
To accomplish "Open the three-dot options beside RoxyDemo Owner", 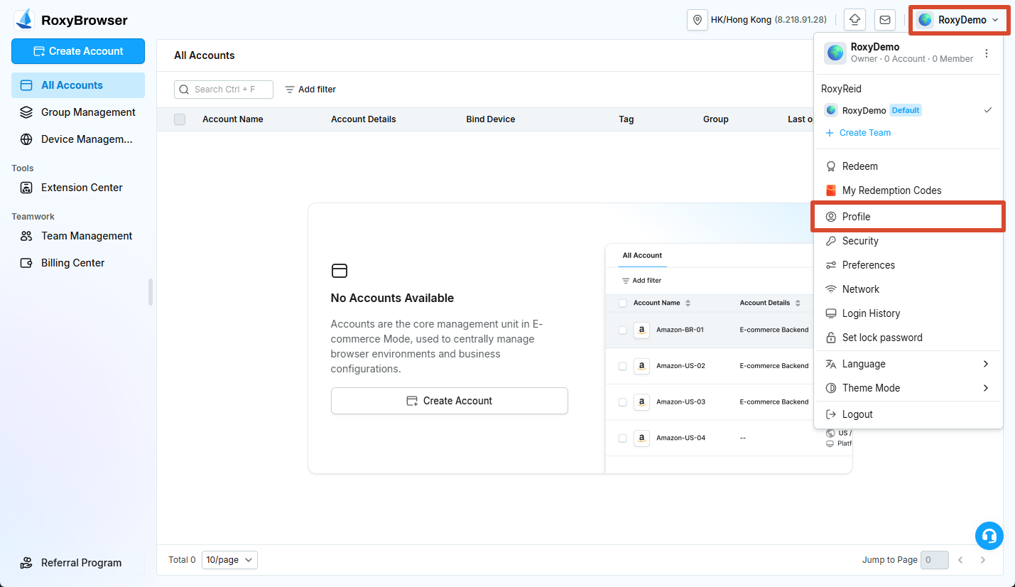I will [x=986, y=53].
